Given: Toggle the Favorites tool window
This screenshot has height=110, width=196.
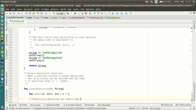Looking at the screenshot, I should tap(6, 95).
